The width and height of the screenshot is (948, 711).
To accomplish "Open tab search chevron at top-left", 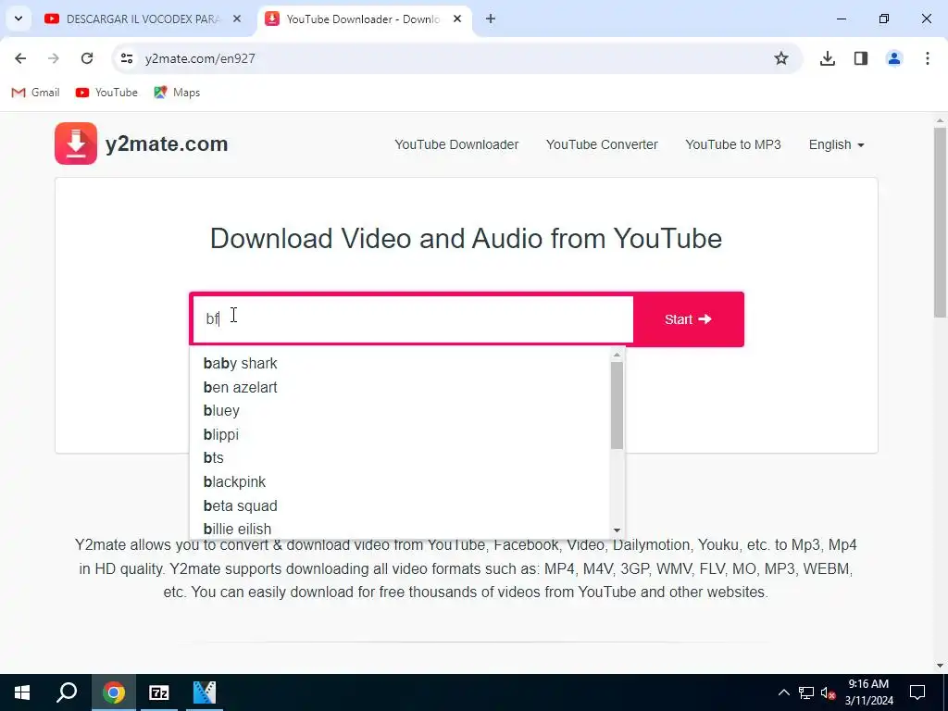I will click(x=19, y=19).
